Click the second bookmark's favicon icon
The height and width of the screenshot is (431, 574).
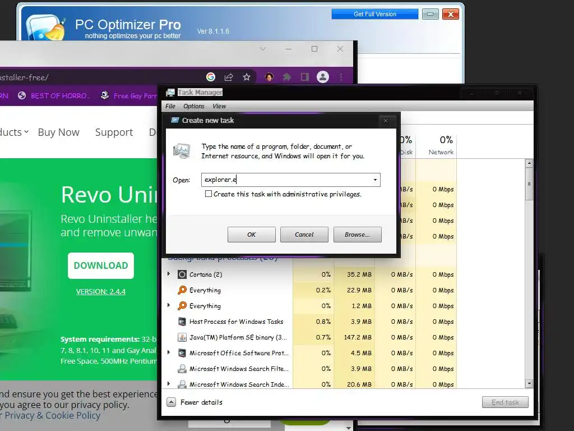(x=105, y=95)
